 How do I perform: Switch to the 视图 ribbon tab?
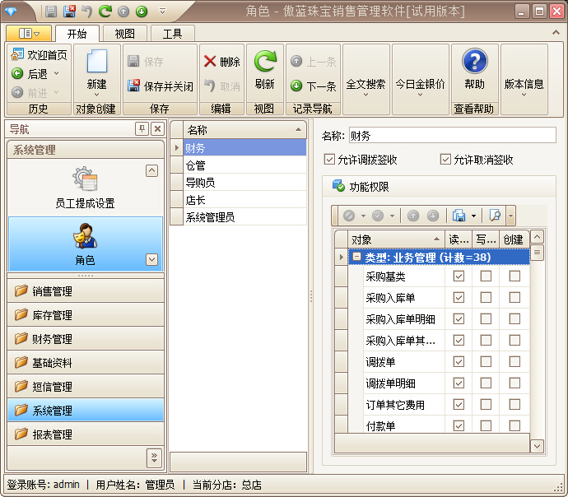tap(125, 34)
